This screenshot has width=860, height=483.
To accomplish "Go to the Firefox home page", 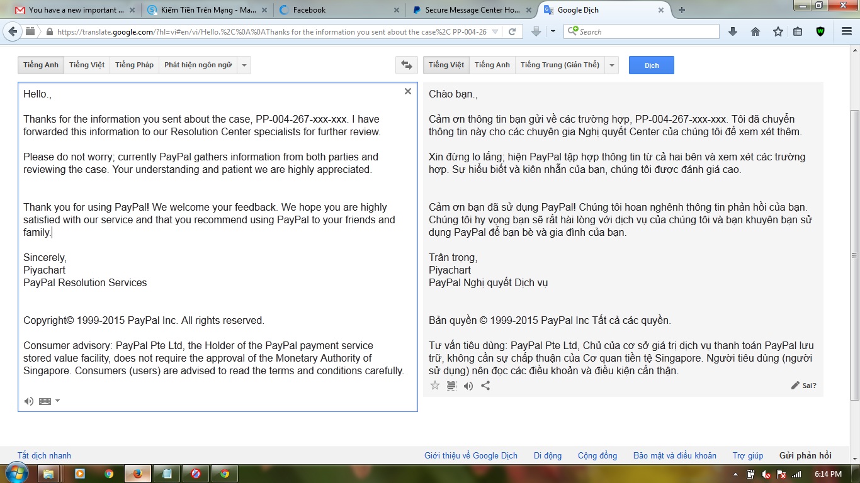I will pos(755,31).
